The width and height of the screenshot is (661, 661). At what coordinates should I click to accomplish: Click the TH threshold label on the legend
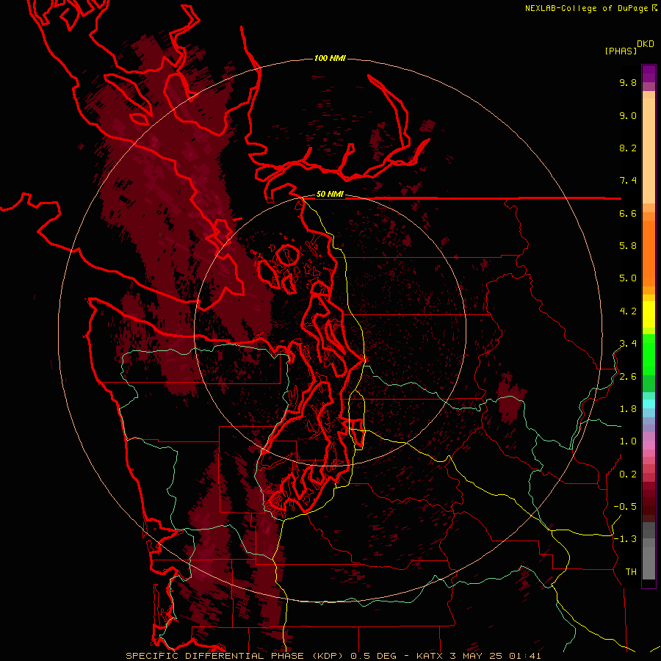click(x=631, y=572)
